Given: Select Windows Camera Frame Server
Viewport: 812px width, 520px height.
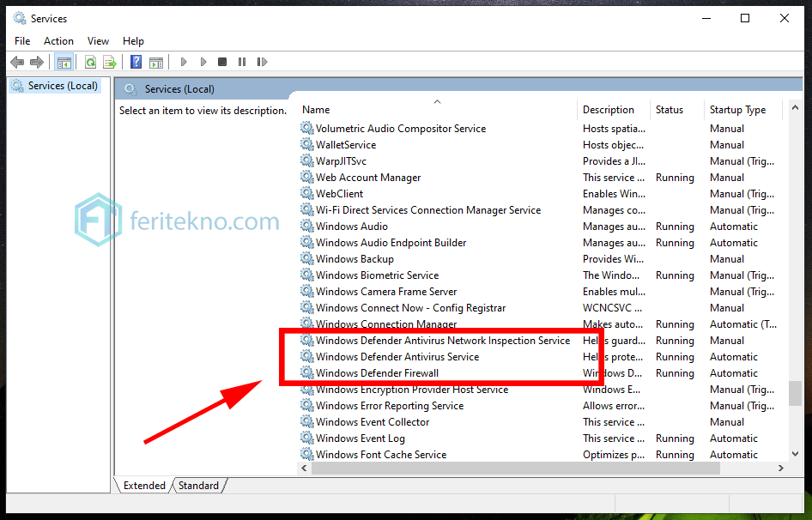Looking at the screenshot, I should 386,292.
